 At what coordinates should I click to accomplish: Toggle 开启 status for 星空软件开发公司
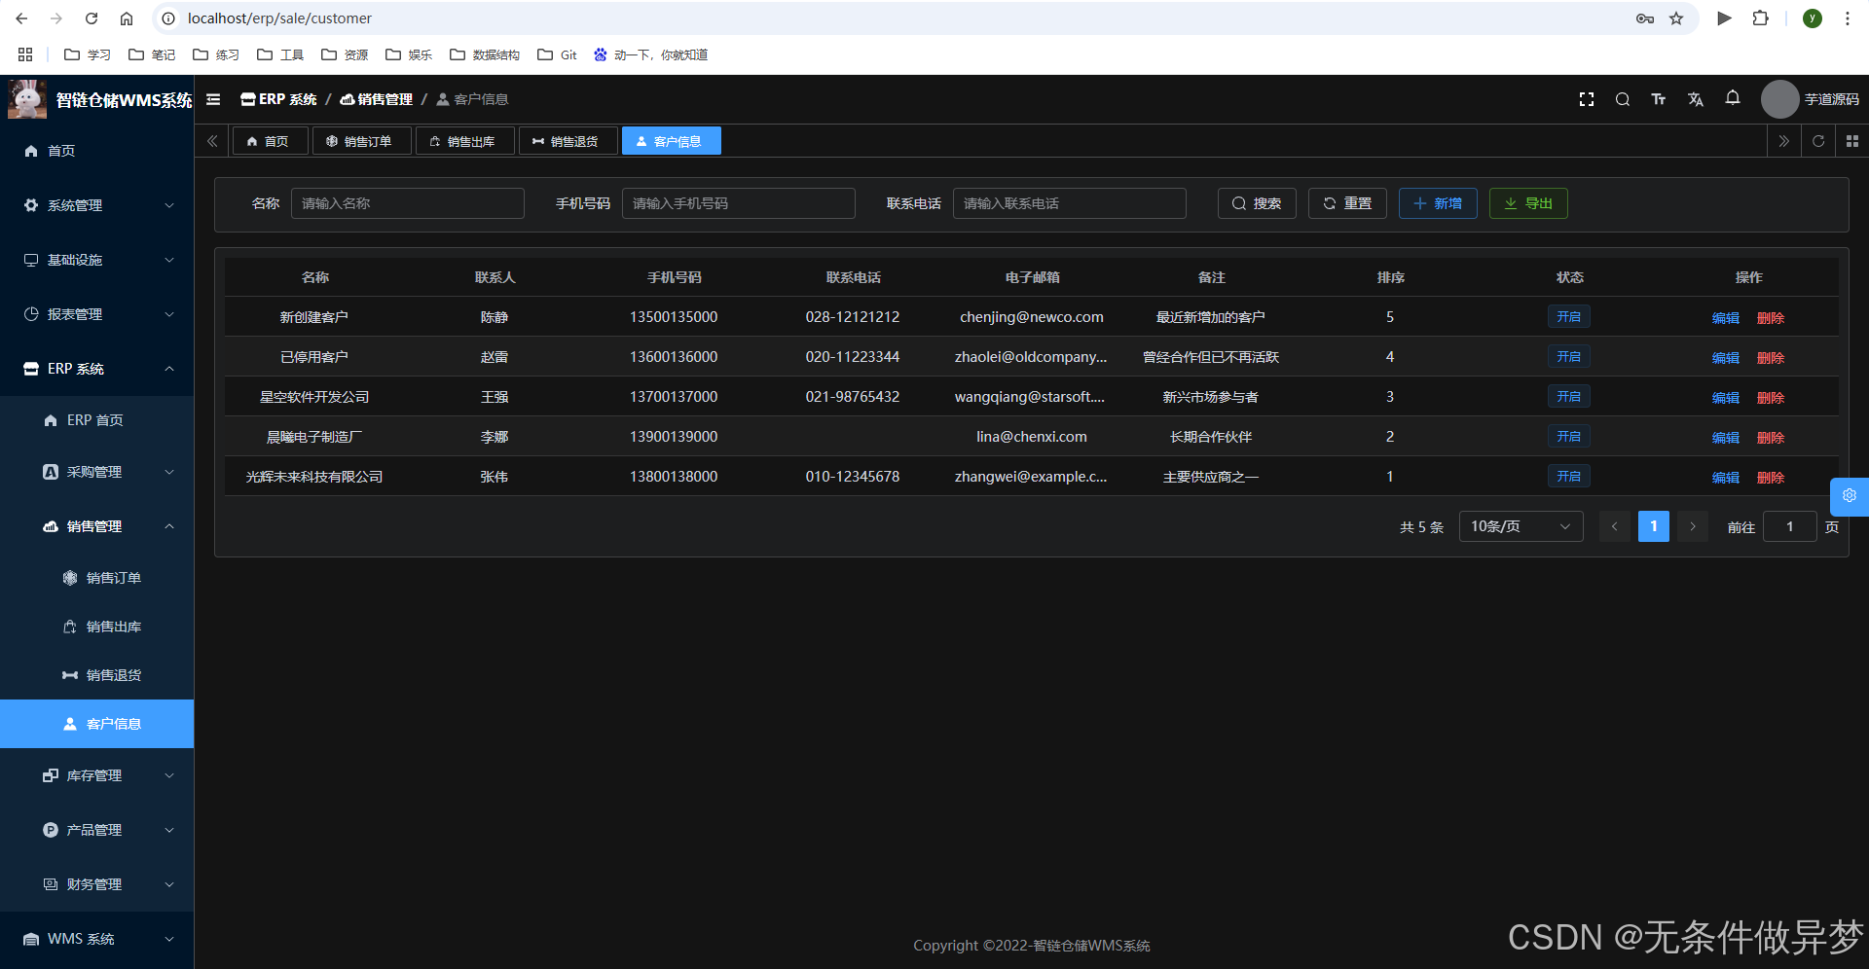click(x=1568, y=397)
